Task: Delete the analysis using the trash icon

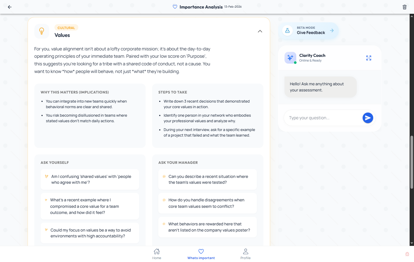Action: point(405,7)
